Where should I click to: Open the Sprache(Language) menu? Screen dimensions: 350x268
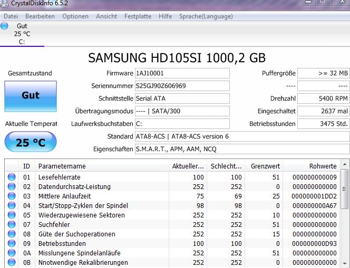pos(206,16)
